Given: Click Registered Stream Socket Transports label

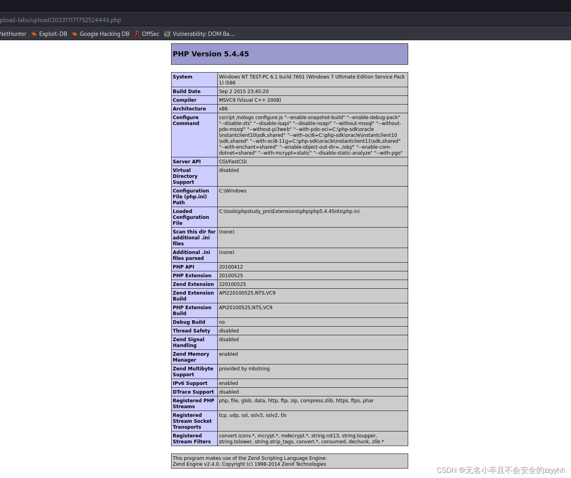Looking at the screenshot, I should click(192, 421).
